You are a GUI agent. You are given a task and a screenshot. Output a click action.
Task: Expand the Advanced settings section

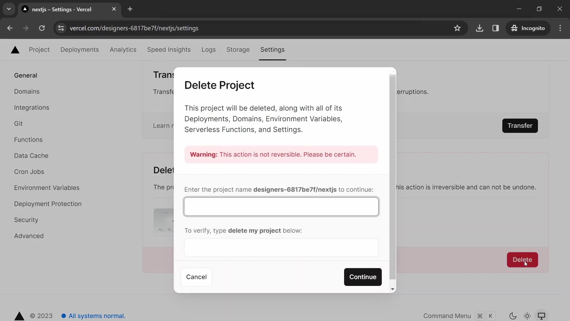coord(28,236)
